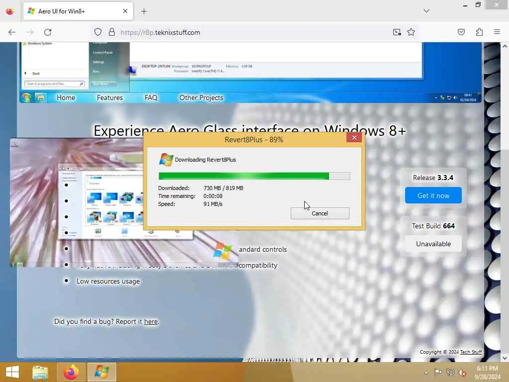The width and height of the screenshot is (509, 382).
Task: Open File Explorer from taskbar
Action: click(x=40, y=372)
